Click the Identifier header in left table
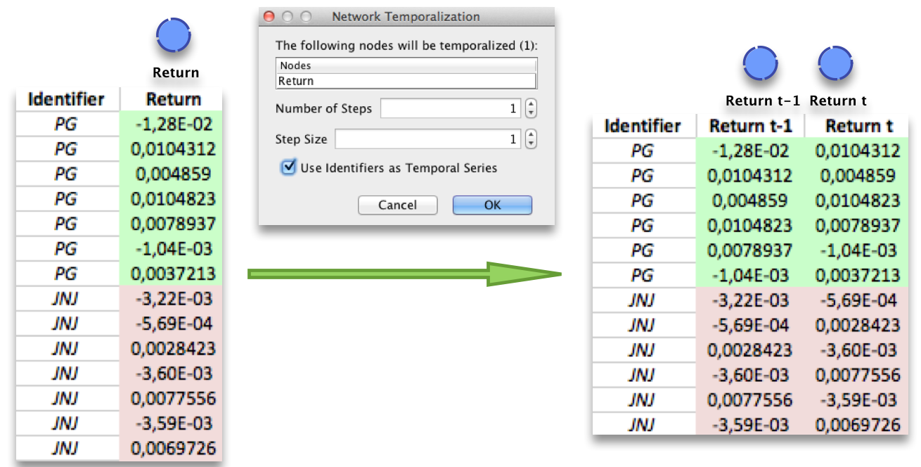 66,99
